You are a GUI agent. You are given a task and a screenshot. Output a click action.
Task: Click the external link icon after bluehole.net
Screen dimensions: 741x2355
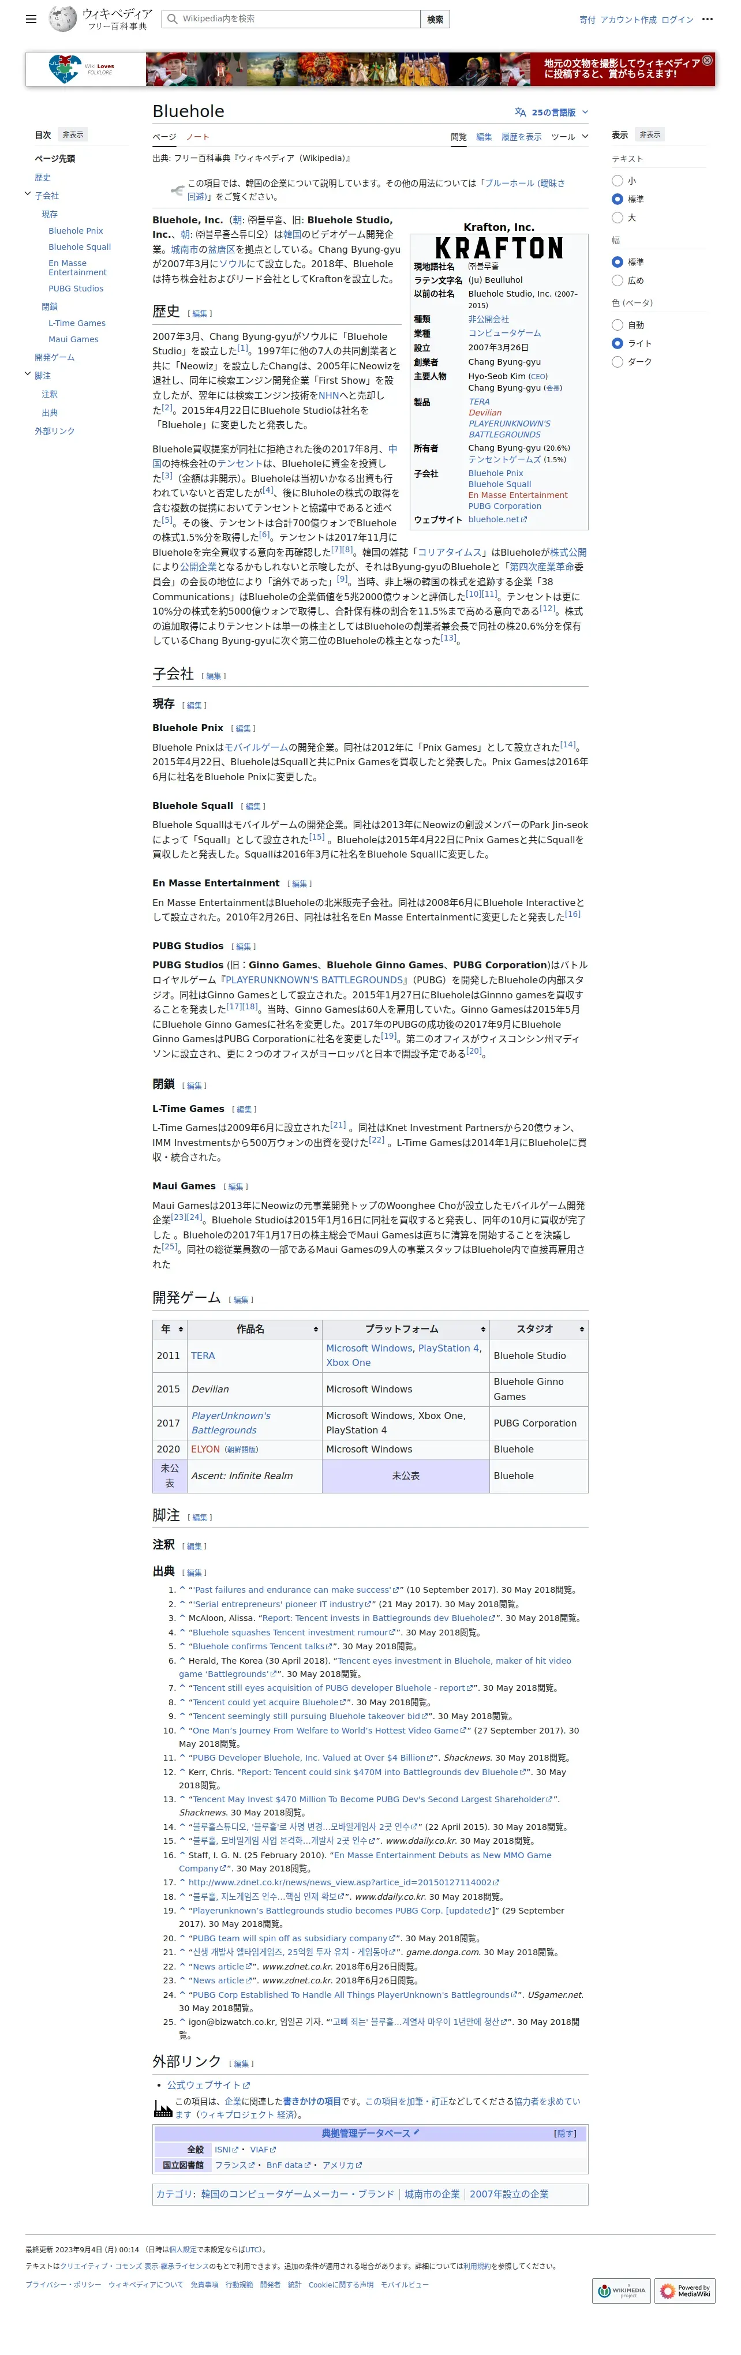524,519
